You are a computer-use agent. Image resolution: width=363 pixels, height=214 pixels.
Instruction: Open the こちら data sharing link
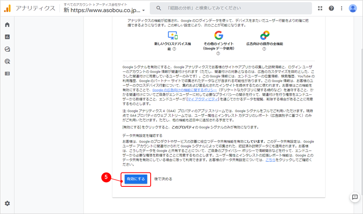270,160
